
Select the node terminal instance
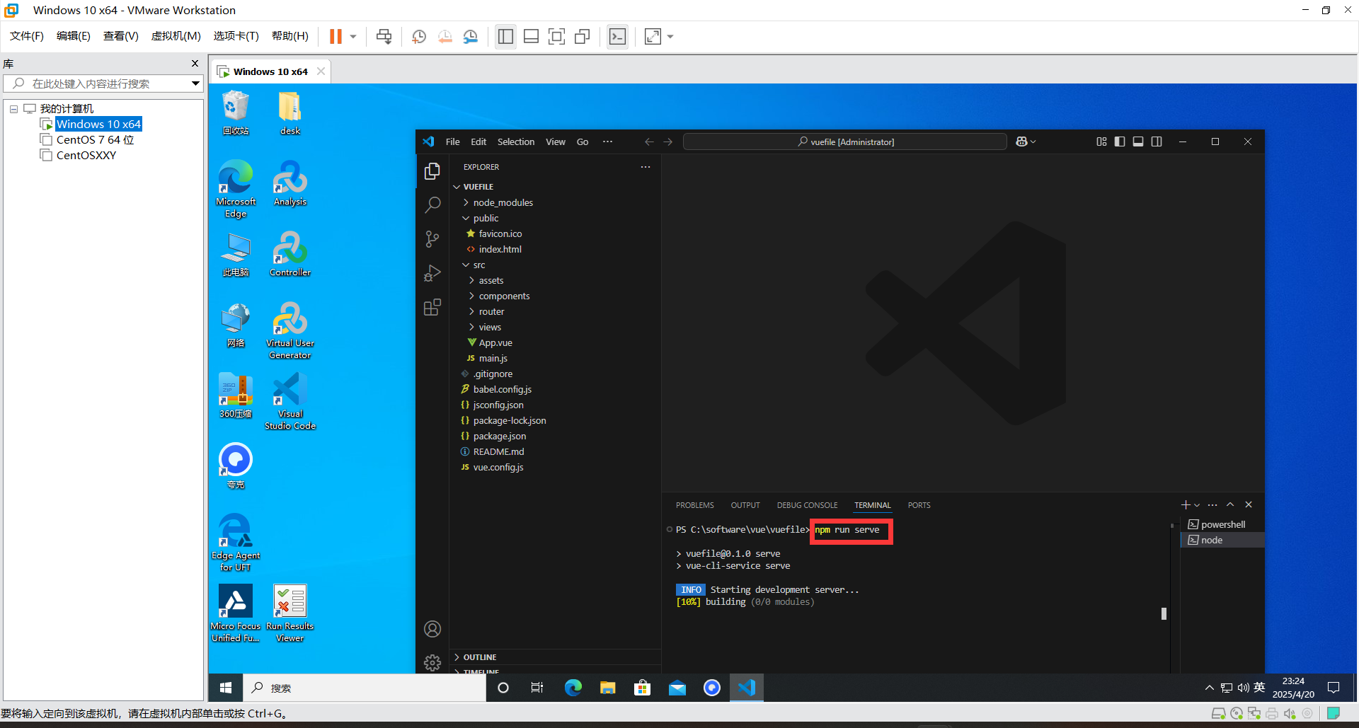1223,540
